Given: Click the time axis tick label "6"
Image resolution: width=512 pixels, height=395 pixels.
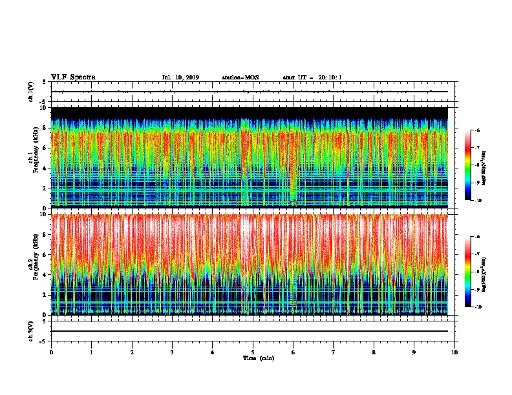Looking at the screenshot, I should [293, 352].
